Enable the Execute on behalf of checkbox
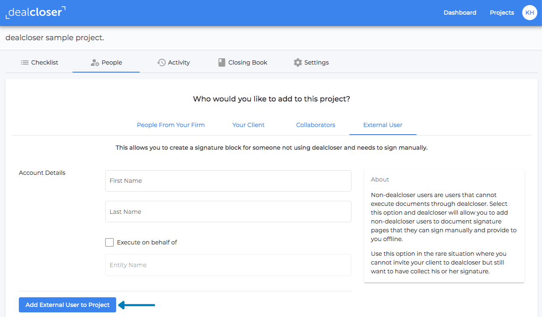The height and width of the screenshot is (317, 542). pos(109,242)
